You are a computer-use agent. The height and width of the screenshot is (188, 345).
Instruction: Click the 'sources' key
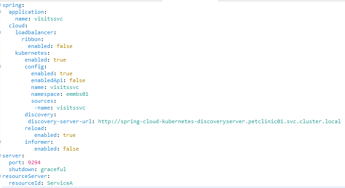pyautogui.click(x=42, y=101)
